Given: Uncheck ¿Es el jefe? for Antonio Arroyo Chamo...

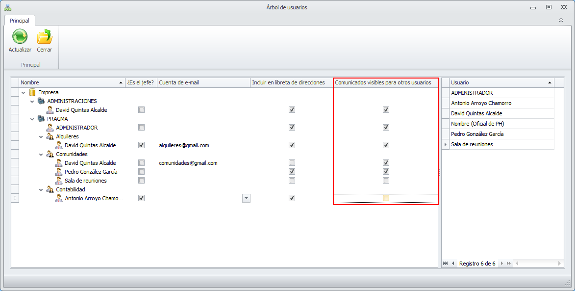Looking at the screenshot, I should pos(141,198).
